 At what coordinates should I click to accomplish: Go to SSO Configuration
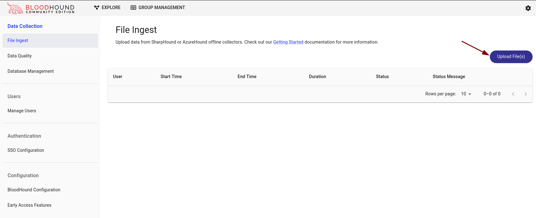coord(26,150)
